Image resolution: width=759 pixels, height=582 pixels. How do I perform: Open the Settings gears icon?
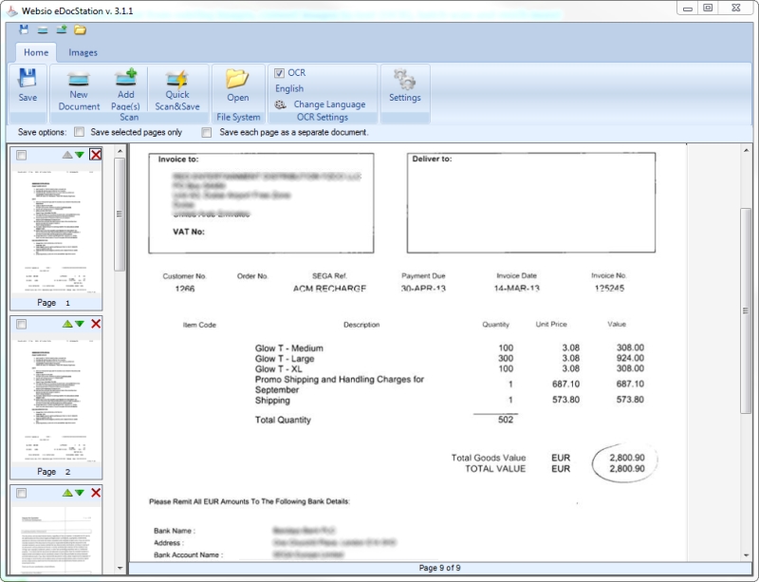(405, 80)
